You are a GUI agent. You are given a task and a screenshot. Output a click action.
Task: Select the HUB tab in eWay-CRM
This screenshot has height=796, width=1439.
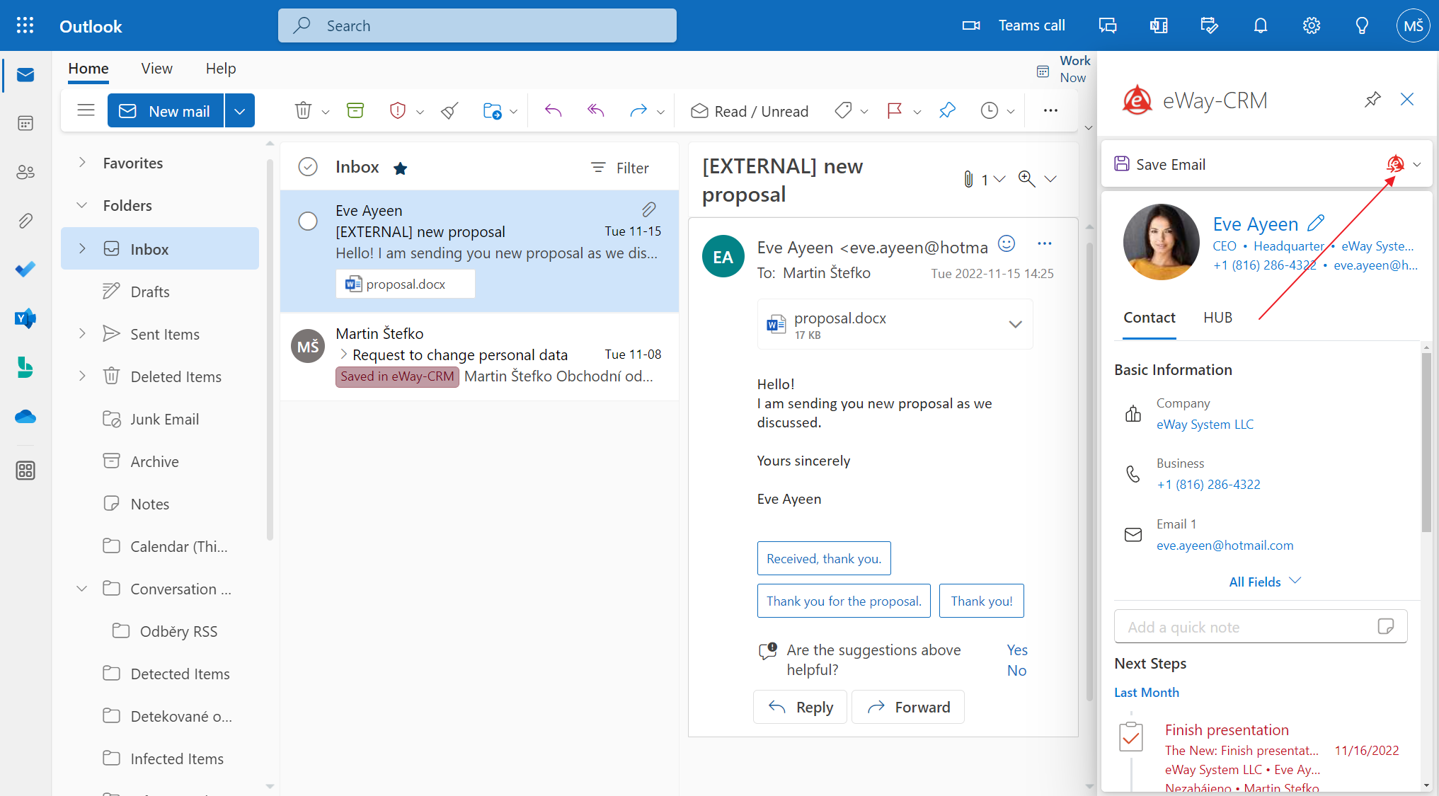[x=1217, y=318]
